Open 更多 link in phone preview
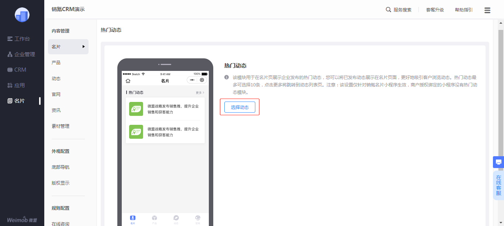Image resolution: width=504 pixels, height=226 pixels. [x=200, y=93]
